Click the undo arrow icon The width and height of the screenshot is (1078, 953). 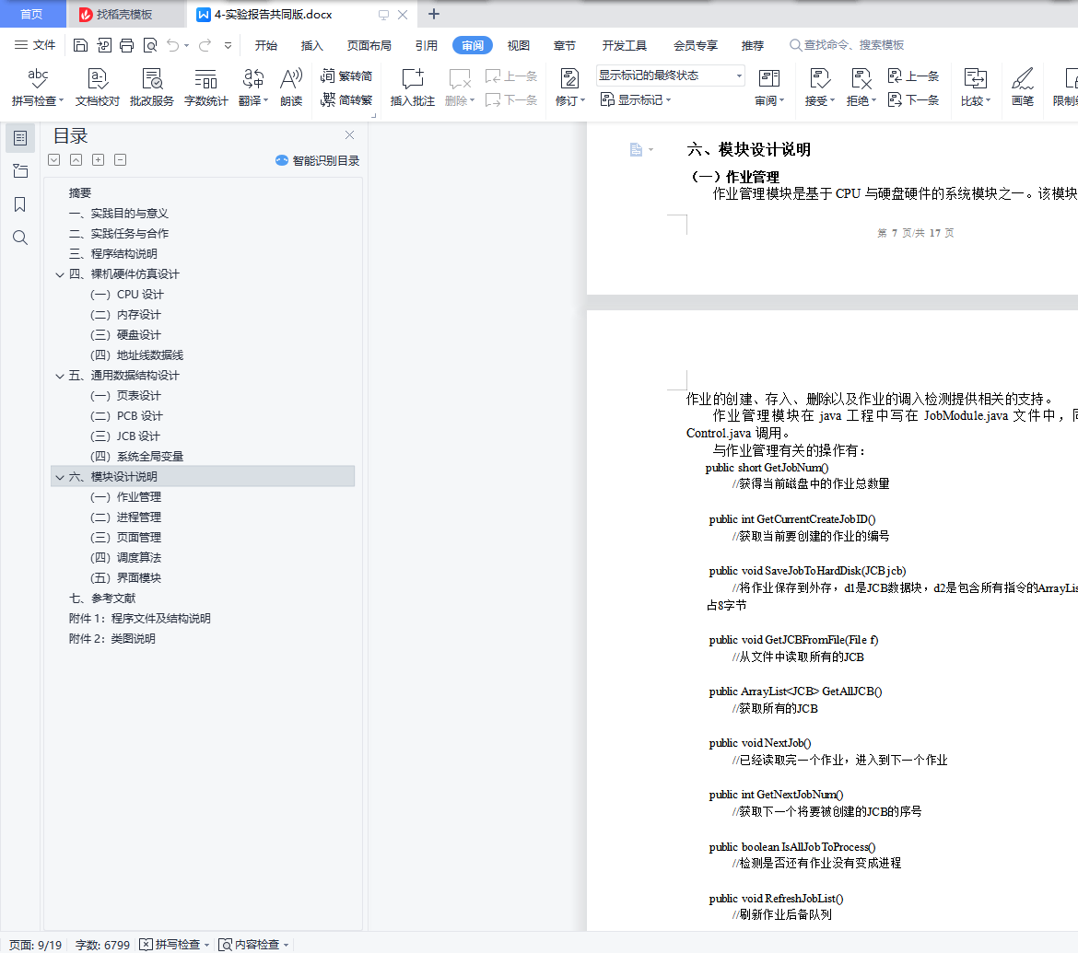tap(172, 45)
